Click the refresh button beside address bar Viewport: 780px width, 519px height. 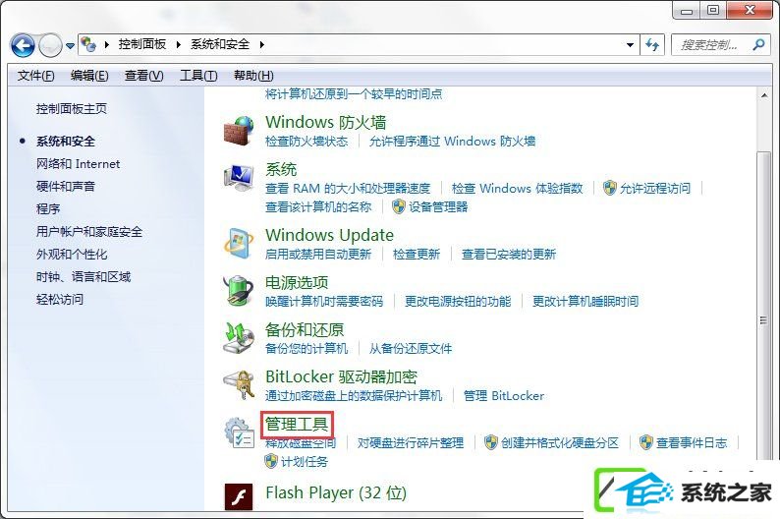(652, 45)
